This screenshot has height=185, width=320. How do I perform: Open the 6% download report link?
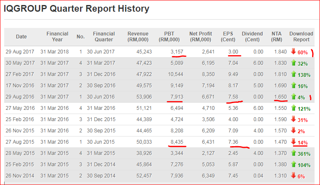[x=301, y=177]
